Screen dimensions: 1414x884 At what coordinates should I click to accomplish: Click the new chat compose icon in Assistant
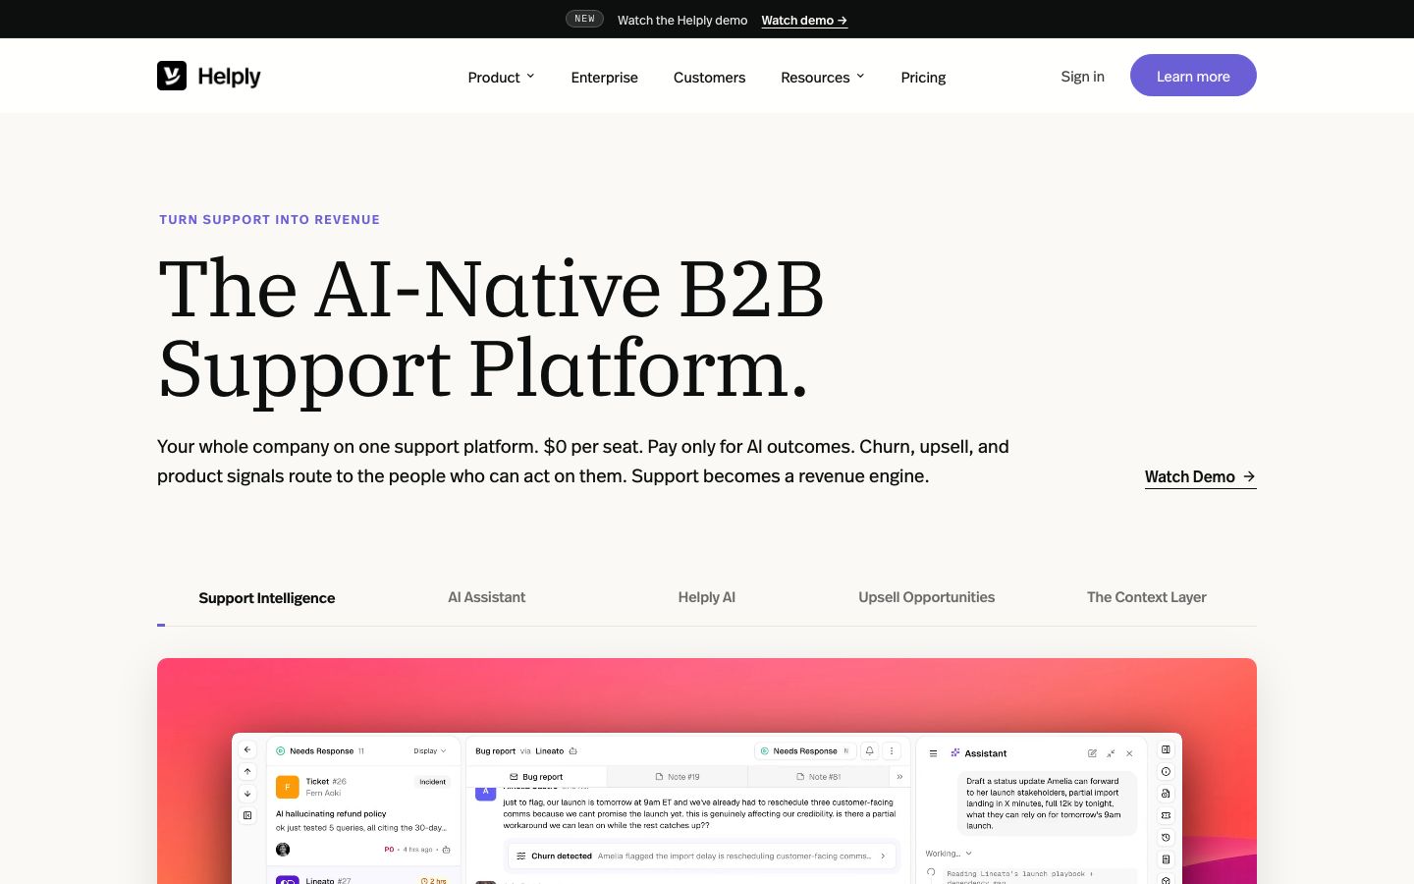click(1092, 753)
